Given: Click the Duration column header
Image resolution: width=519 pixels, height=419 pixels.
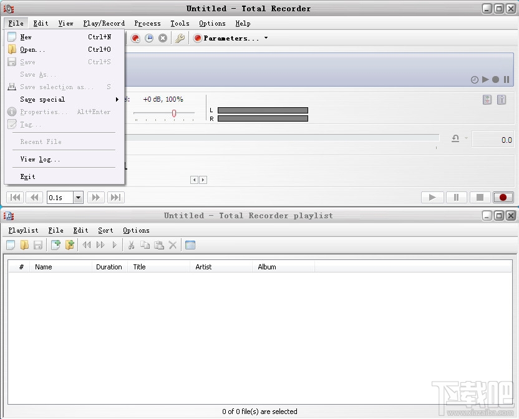Looking at the screenshot, I should click(x=109, y=267).
